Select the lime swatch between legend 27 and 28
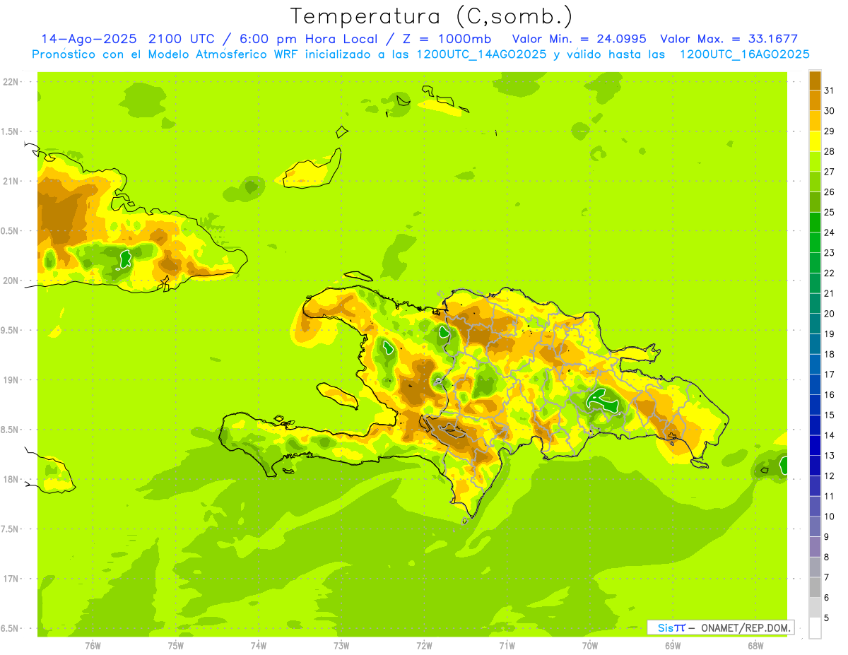This screenshot has height=655, width=848. [x=815, y=162]
